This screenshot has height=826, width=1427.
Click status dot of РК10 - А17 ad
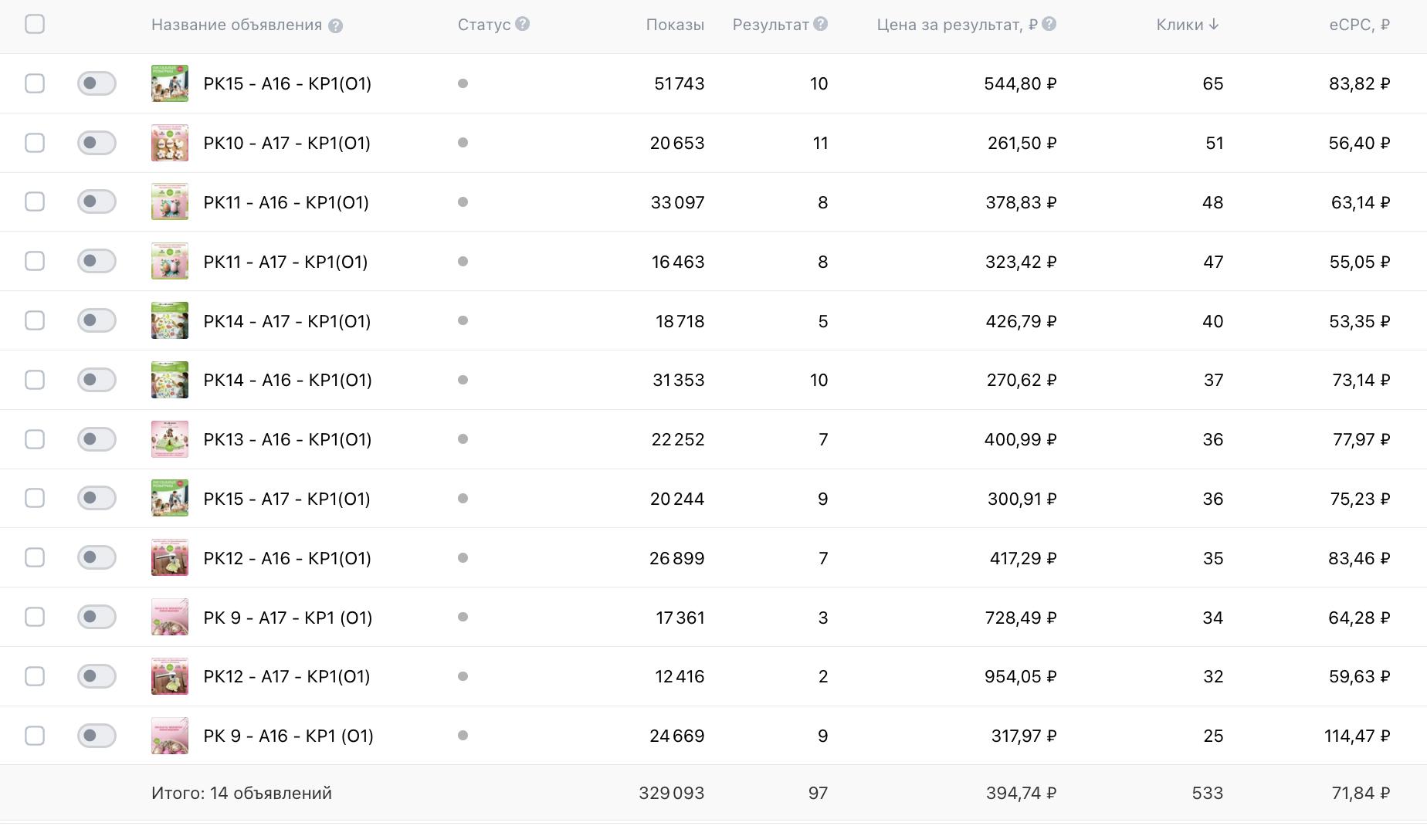463,143
